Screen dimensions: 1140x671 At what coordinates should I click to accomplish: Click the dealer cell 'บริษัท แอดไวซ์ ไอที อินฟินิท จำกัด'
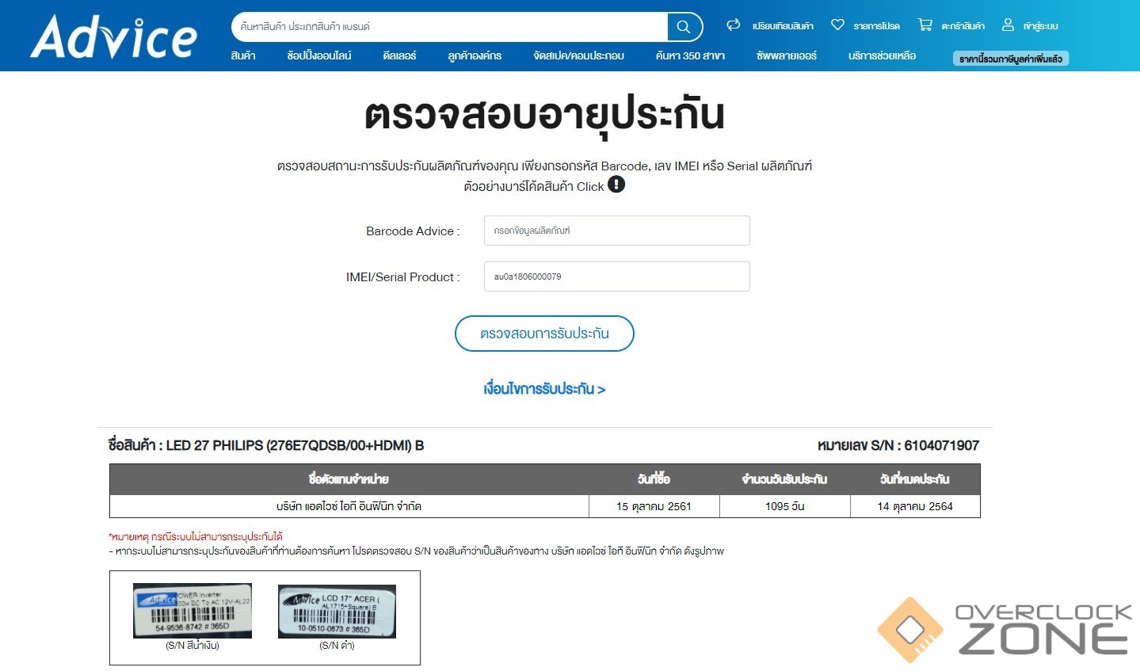click(349, 506)
